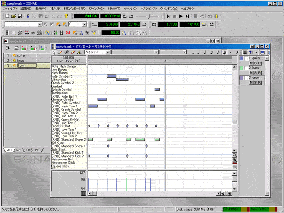
Task: Open the ベロシティ controller dropdown
Action: coord(108,53)
